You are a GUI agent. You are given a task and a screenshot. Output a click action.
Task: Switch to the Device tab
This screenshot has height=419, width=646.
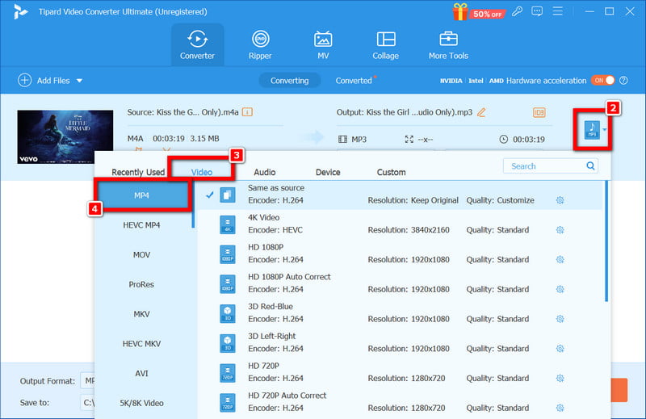tap(328, 172)
